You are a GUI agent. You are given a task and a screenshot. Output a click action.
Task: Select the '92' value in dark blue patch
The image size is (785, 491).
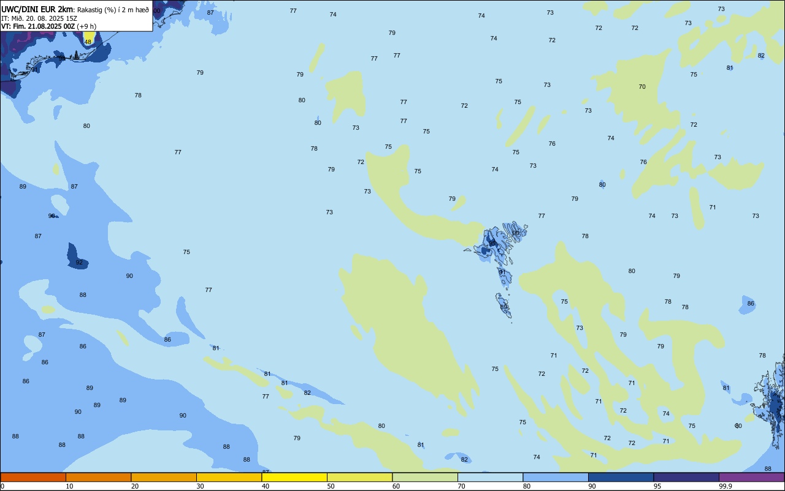click(x=79, y=263)
